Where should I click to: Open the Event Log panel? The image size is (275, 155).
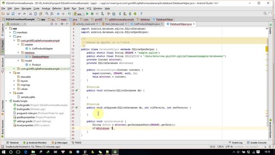pos(235,143)
